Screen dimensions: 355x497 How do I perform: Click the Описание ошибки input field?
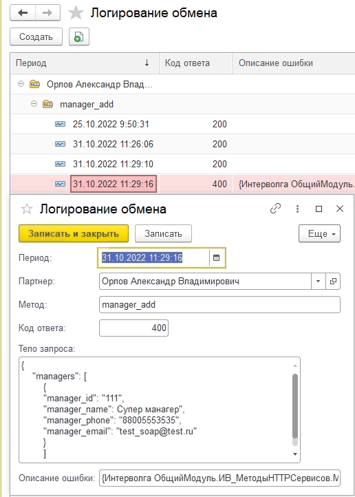[219, 478]
